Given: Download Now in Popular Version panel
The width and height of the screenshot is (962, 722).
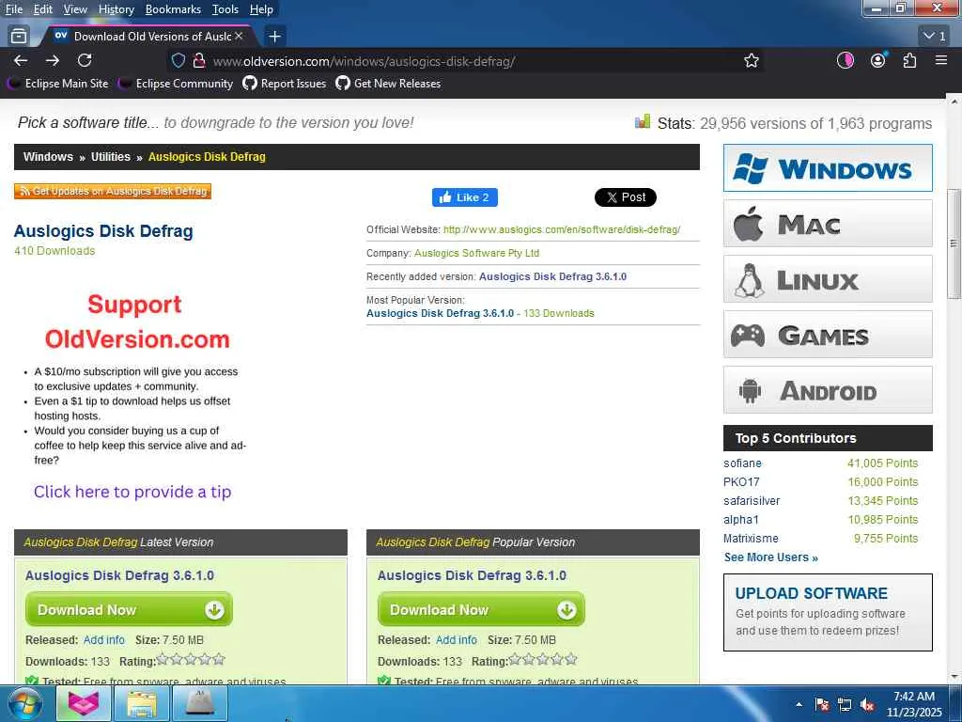Looking at the screenshot, I should click(x=481, y=609).
